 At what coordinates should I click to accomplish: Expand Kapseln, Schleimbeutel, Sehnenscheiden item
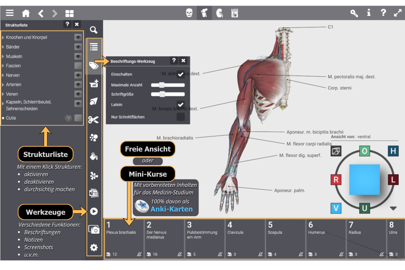pyautogui.click(x=3, y=103)
